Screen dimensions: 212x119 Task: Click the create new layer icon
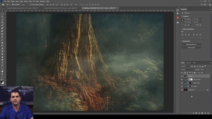pos(205,113)
